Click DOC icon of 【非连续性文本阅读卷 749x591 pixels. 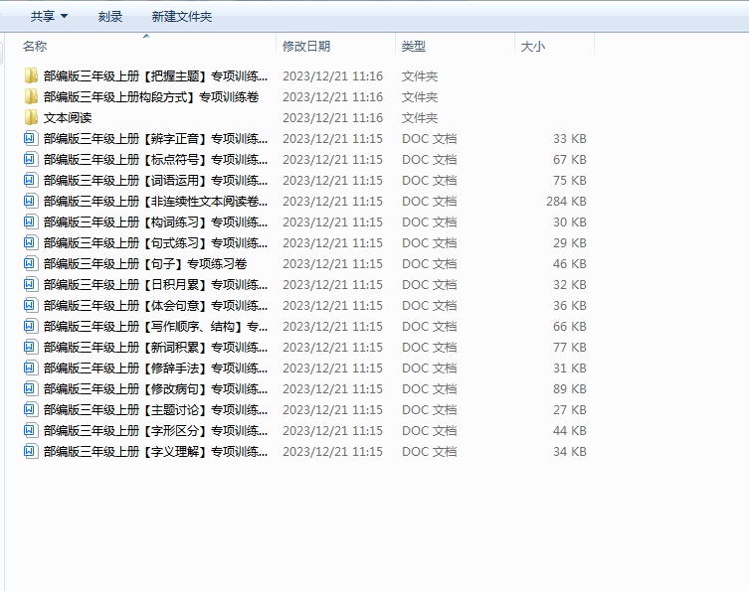pyautogui.click(x=30, y=201)
